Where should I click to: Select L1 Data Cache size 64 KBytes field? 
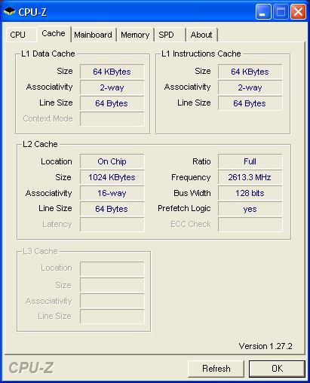pyautogui.click(x=112, y=72)
